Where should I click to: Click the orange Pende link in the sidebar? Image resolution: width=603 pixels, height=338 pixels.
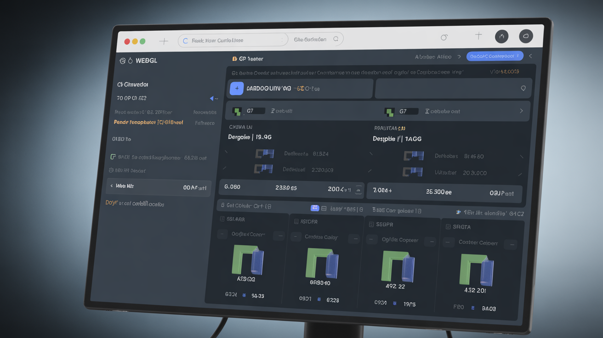(x=148, y=123)
